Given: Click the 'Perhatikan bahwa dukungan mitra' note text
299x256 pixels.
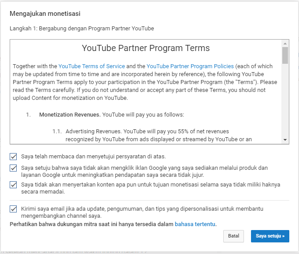Looking at the screenshot, I should point(92,224).
